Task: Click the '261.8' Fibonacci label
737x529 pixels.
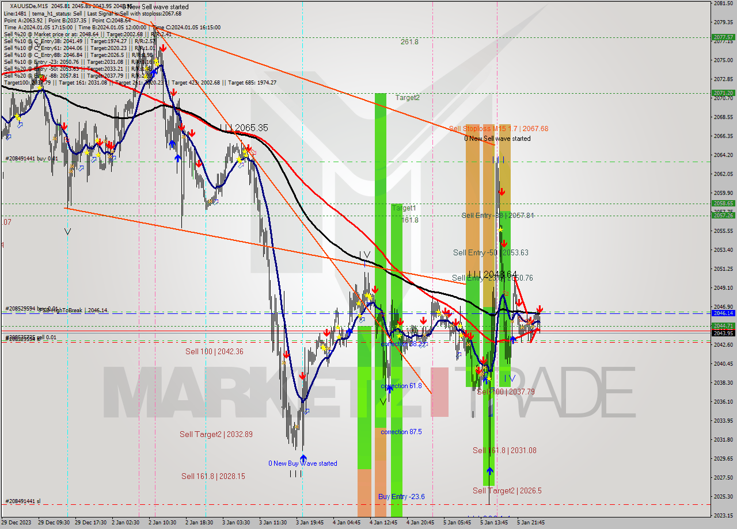Action: pos(409,42)
